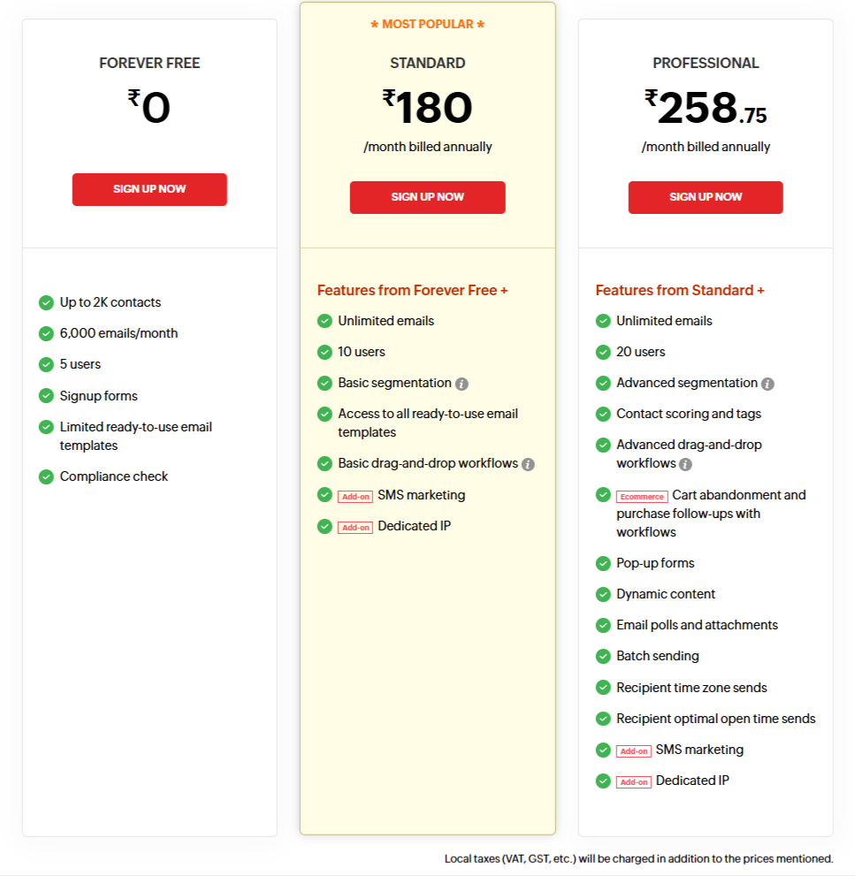
Task: Choose Sign Up Now for Professional plan
Action: point(706,197)
